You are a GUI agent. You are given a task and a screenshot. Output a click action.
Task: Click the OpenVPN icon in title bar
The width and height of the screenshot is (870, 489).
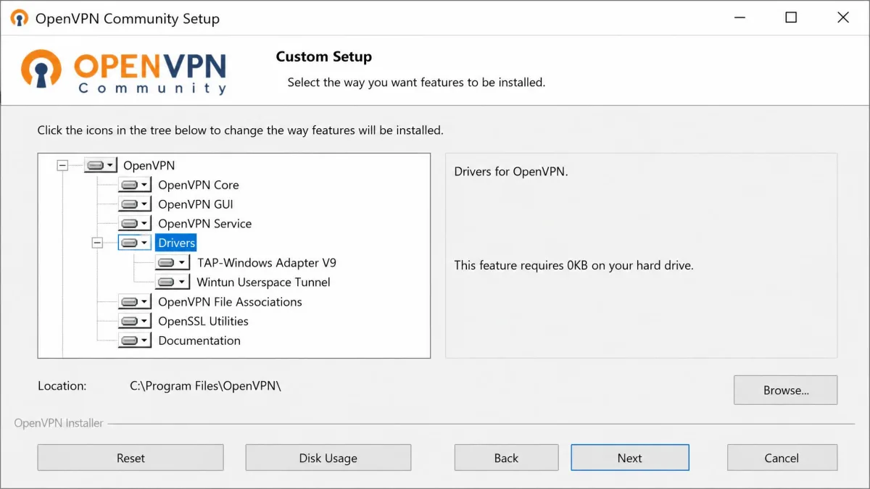pos(19,18)
